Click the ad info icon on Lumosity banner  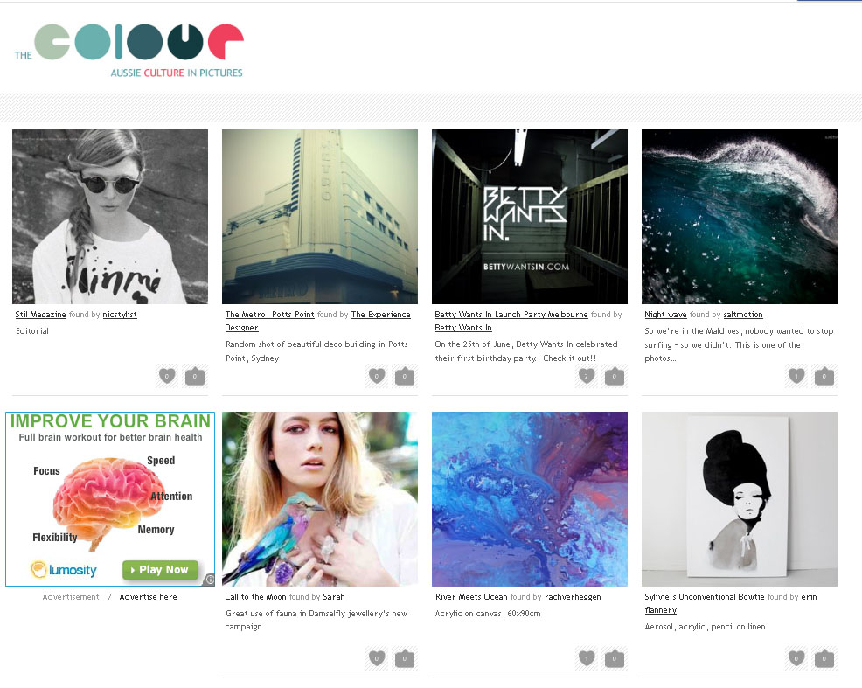click(210, 580)
